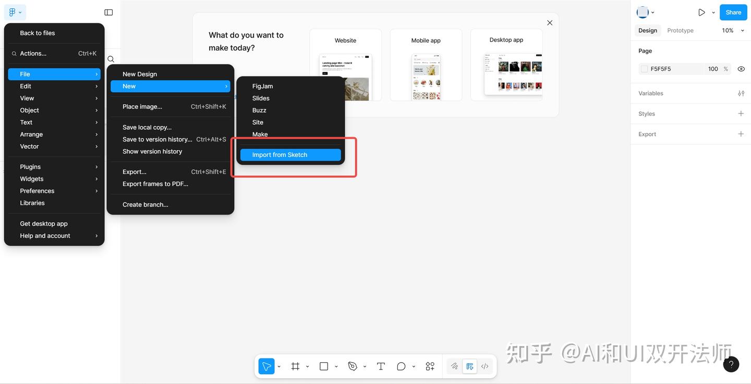Click the F5F5F5 page color swatch
The width and height of the screenshot is (751, 384).
pyautogui.click(x=644, y=68)
